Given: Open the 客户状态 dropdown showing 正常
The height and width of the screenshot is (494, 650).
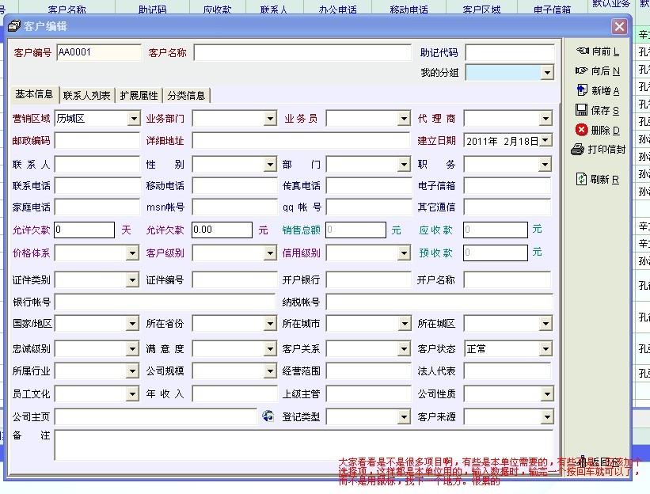Looking at the screenshot, I should pos(545,349).
